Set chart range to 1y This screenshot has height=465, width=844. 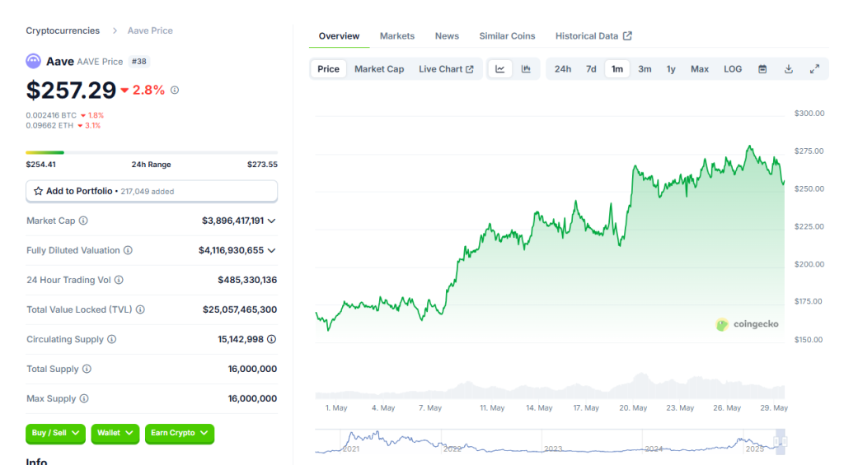(671, 69)
